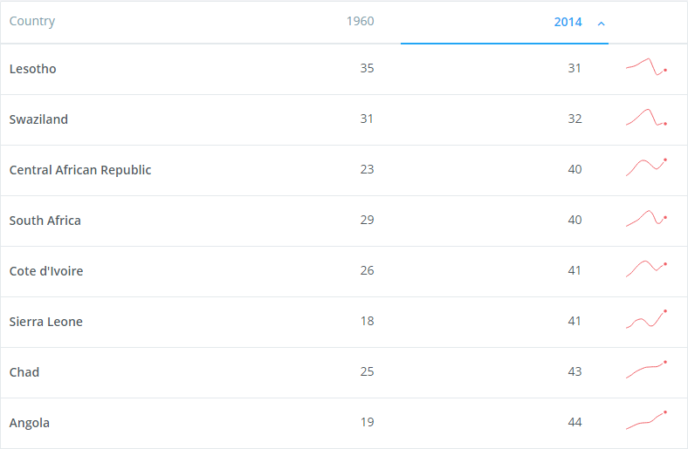Sort table by 2014 column

pos(568,22)
